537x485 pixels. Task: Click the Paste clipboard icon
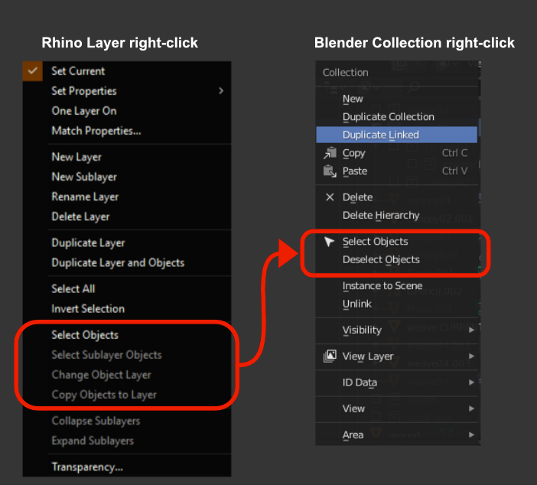pyautogui.click(x=330, y=171)
